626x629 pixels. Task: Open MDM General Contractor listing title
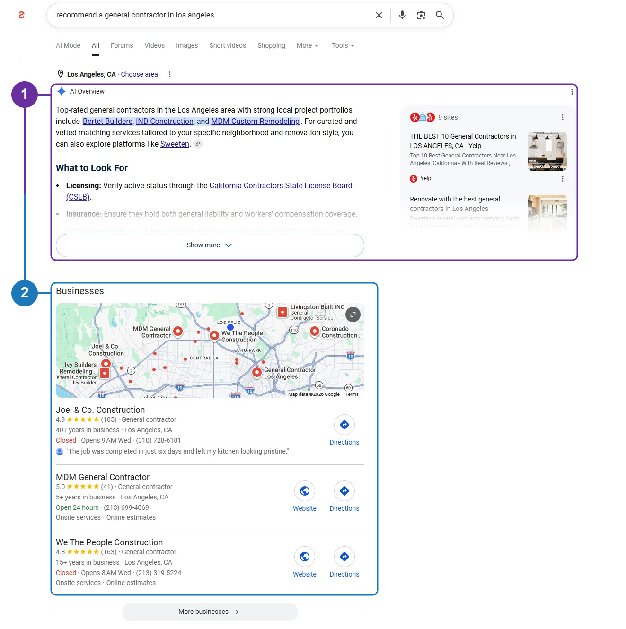tap(103, 477)
